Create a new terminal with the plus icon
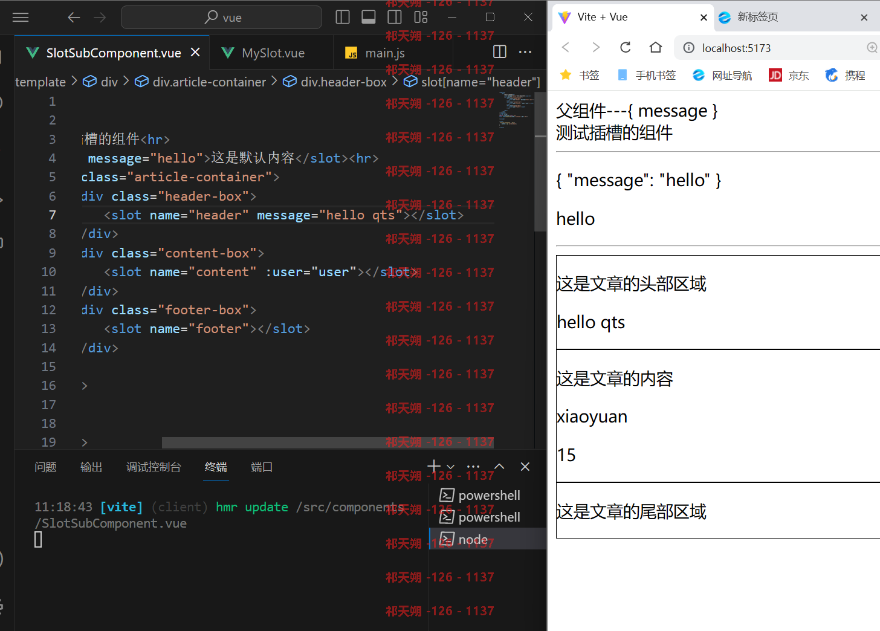This screenshot has width=880, height=631. click(434, 466)
